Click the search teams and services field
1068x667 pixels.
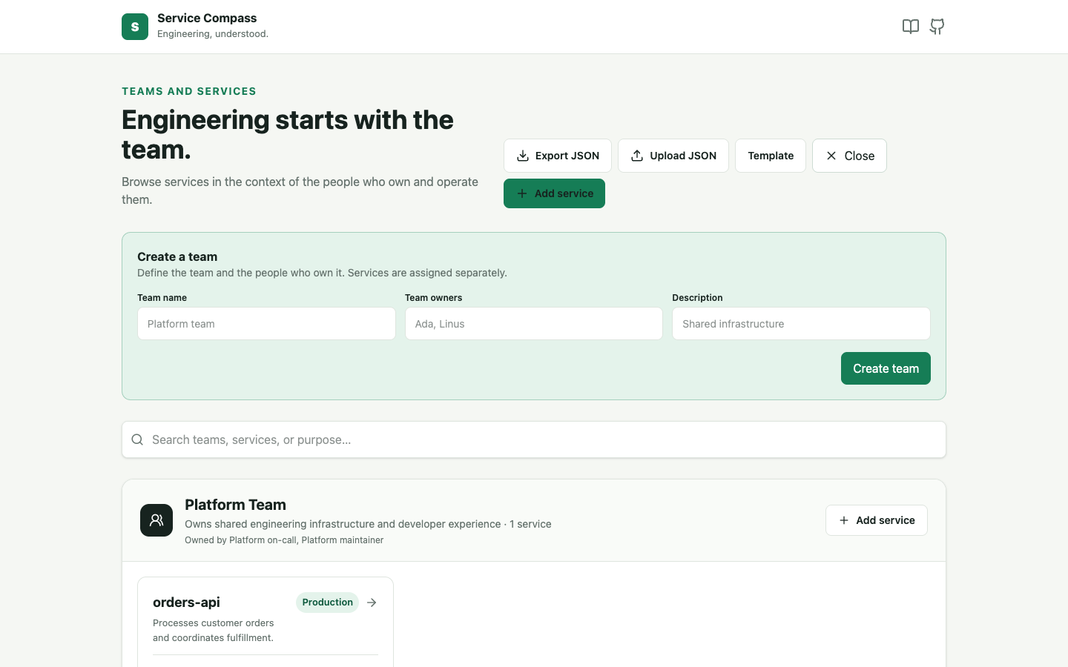click(x=534, y=439)
